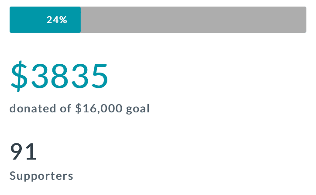Click the digit 1 in supporter count

click(31, 151)
